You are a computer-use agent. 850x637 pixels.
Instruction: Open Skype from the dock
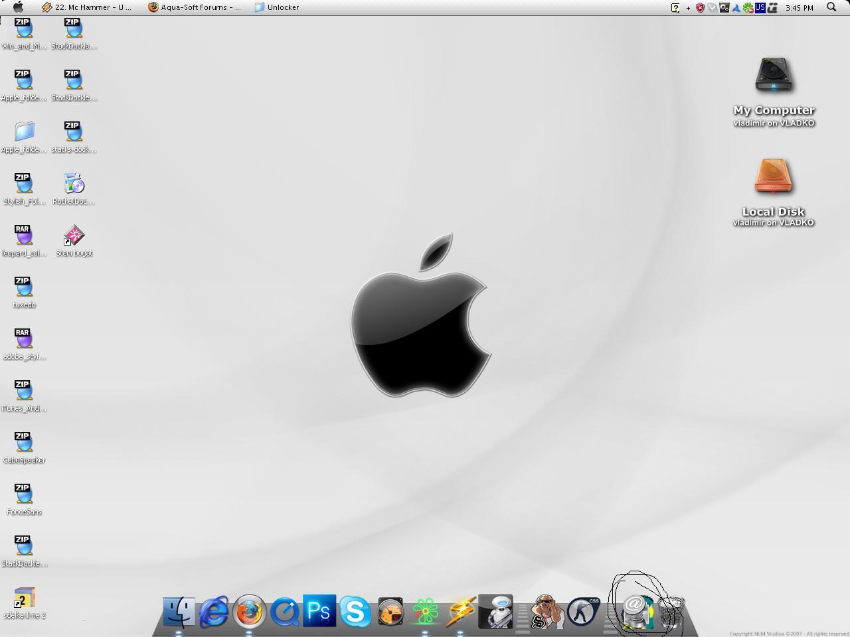click(x=355, y=612)
